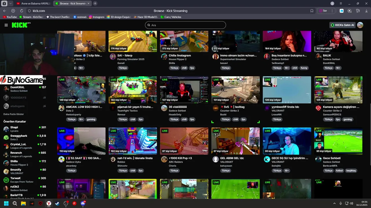Open Discord from the taskbar
371x208 pixels.
tap(83, 203)
